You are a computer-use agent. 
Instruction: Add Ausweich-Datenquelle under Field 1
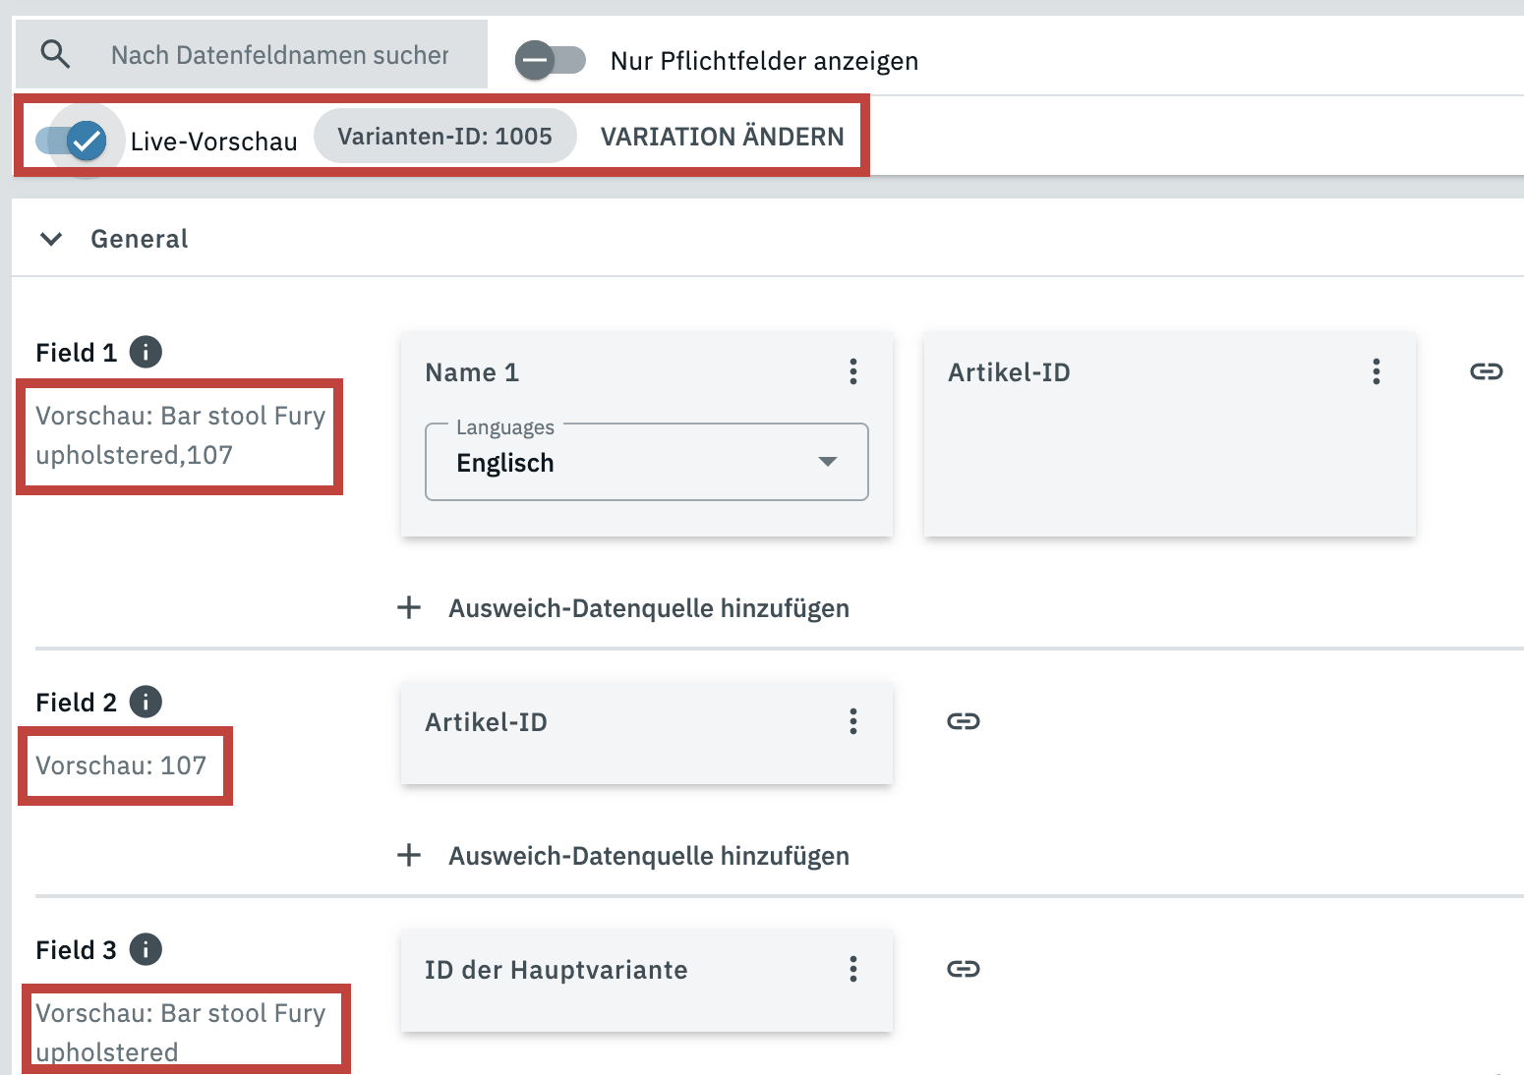click(623, 608)
